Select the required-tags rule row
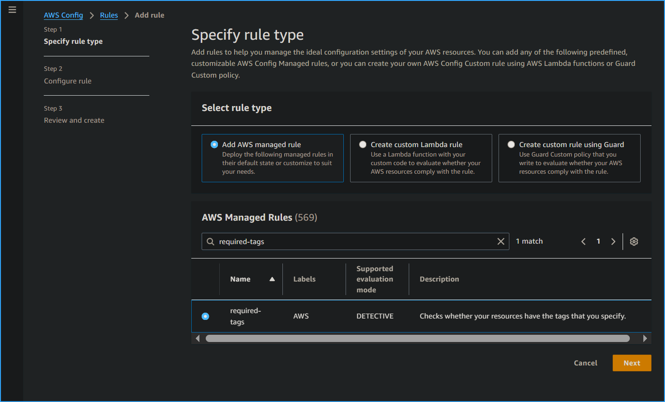 coord(205,316)
